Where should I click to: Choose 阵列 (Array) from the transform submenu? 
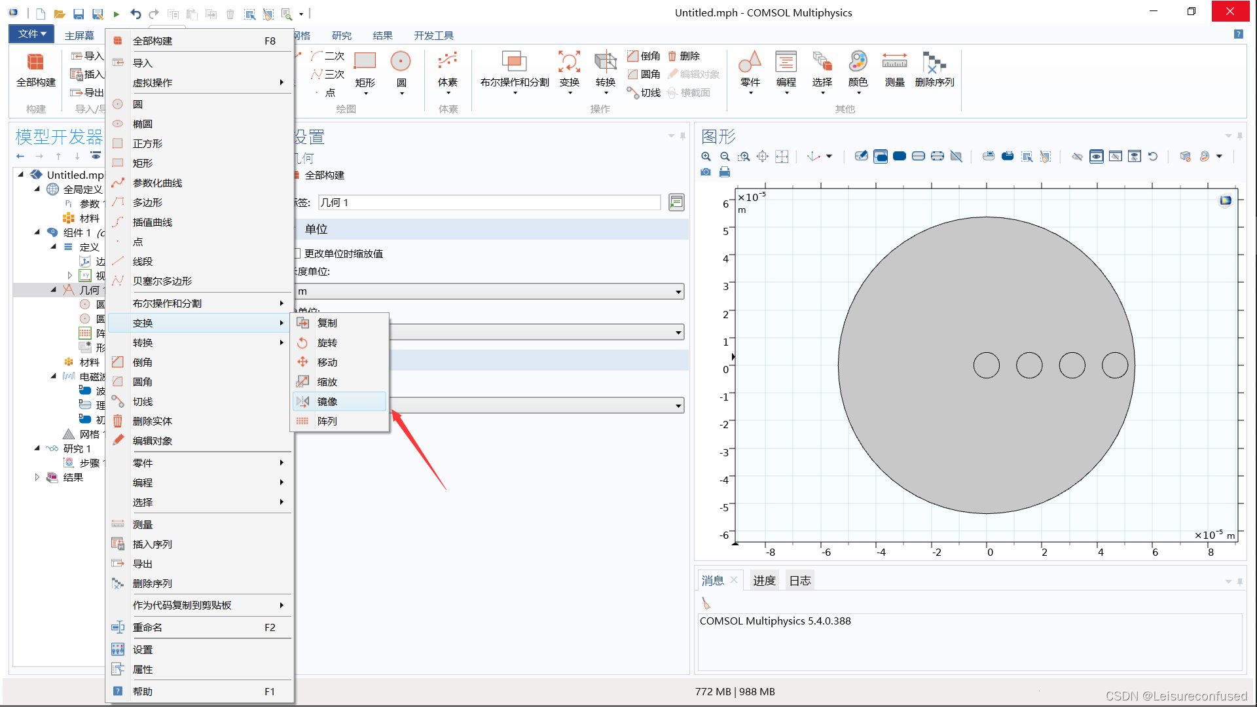pyautogui.click(x=339, y=421)
